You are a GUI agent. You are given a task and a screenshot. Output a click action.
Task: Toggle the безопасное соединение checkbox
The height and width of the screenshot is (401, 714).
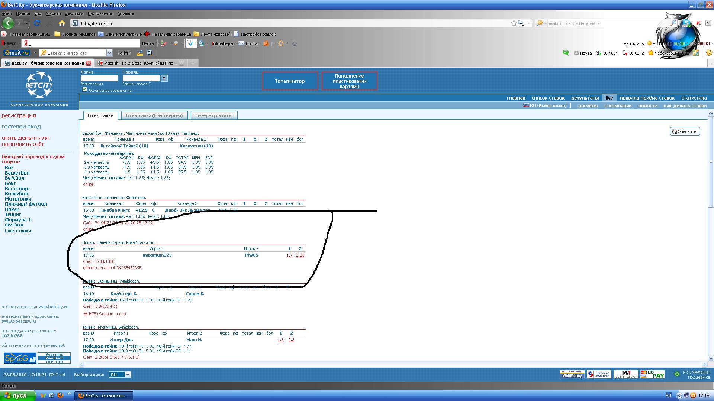click(85, 89)
